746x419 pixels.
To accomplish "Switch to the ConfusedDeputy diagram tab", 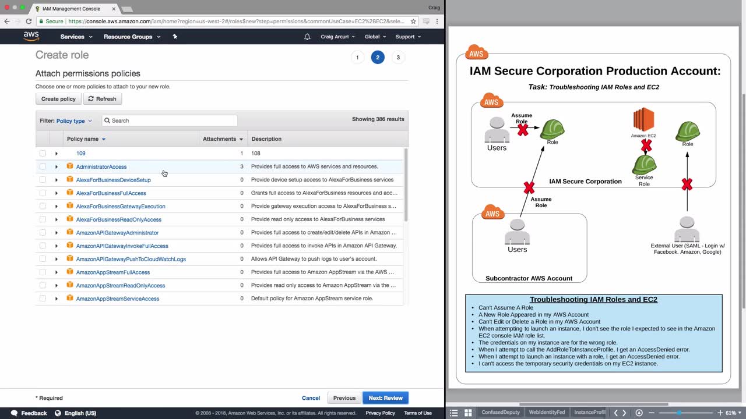I will tap(501, 413).
